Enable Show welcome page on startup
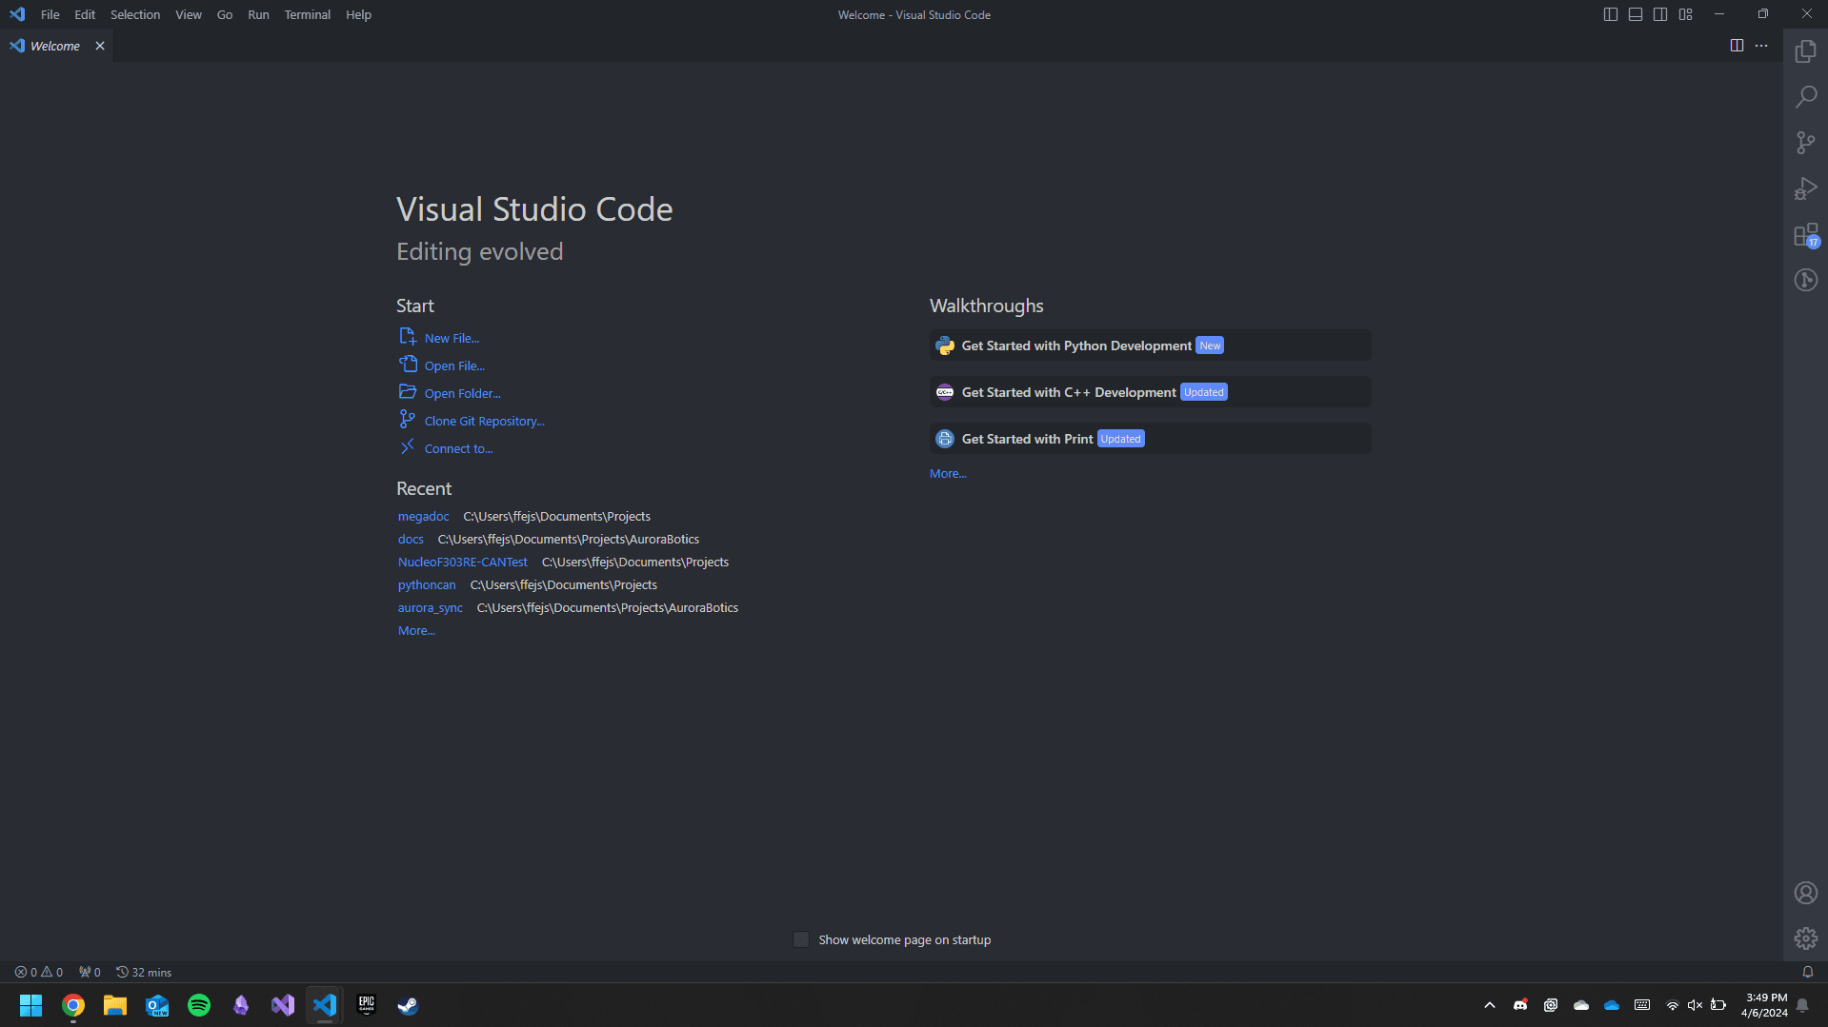The image size is (1828, 1027). click(801, 939)
